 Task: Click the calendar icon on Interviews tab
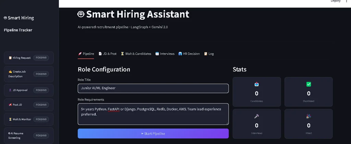coord(157,54)
